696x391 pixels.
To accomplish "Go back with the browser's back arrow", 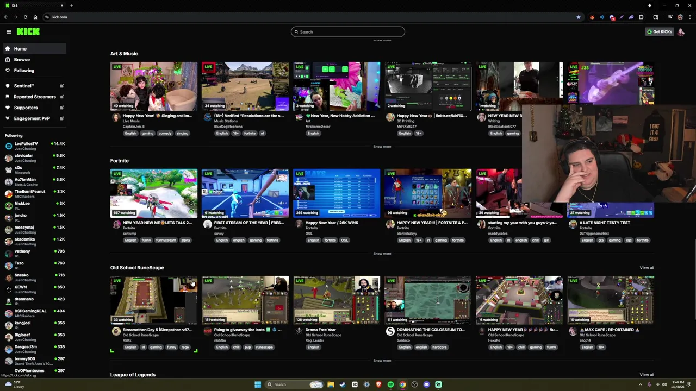I will pos(7,17).
